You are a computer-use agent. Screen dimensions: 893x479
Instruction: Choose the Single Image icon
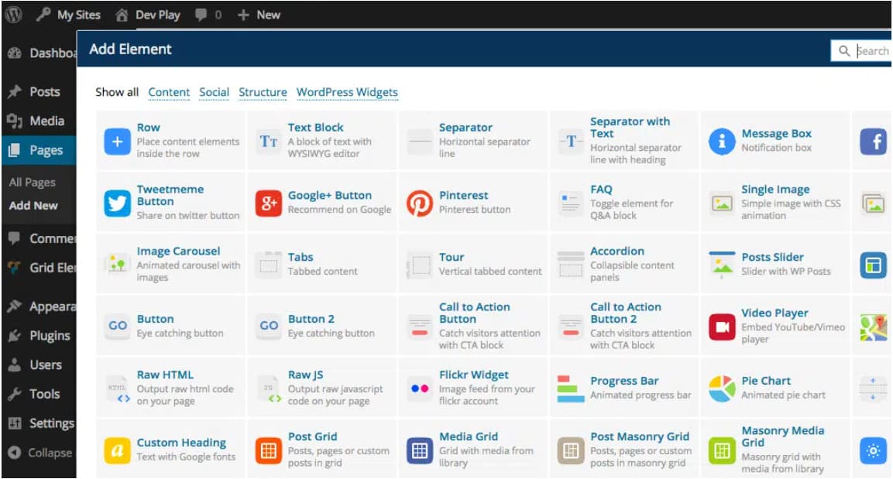(722, 203)
